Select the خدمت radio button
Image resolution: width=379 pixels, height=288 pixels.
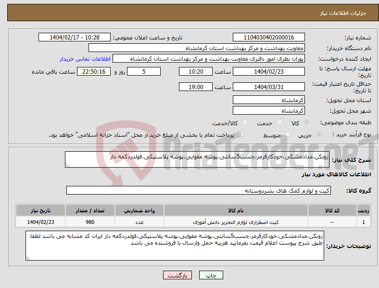coord(279,122)
